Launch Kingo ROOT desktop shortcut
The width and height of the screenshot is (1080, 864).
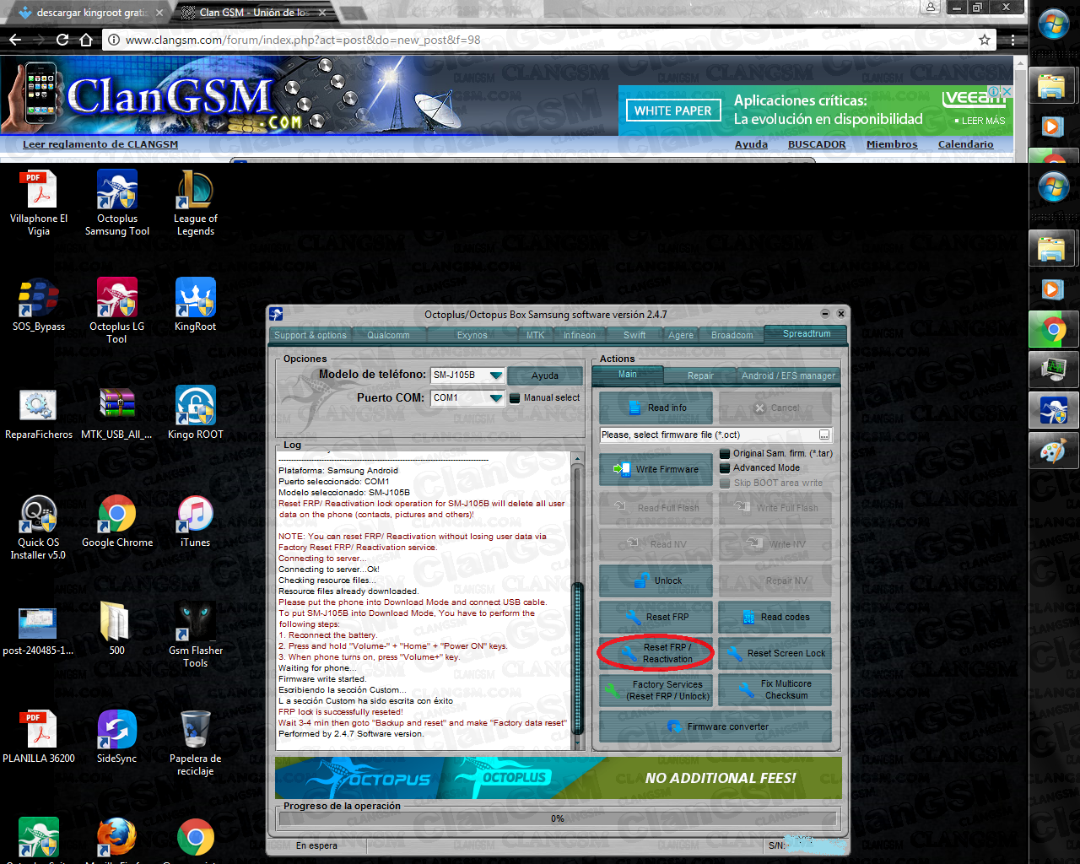[x=195, y=413]
